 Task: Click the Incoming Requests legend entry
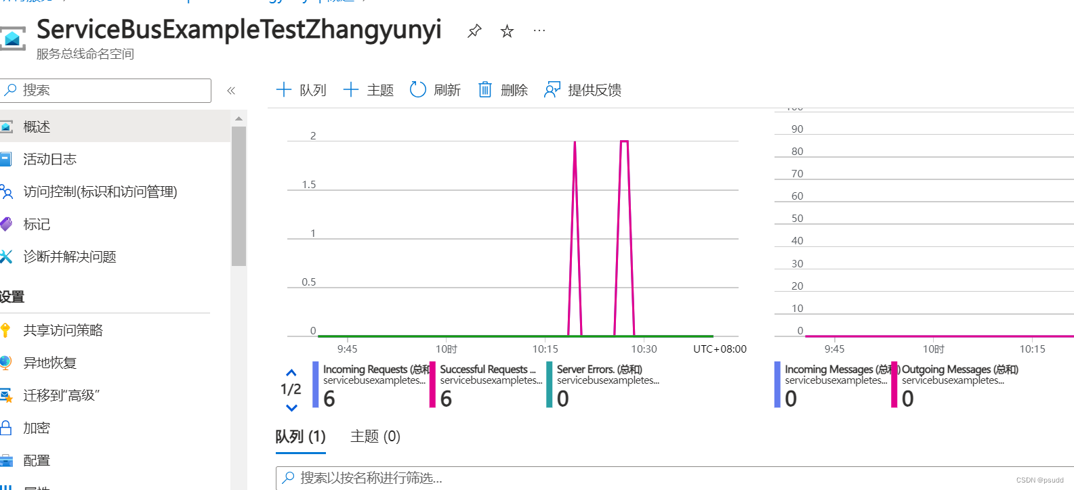(371, 385)
